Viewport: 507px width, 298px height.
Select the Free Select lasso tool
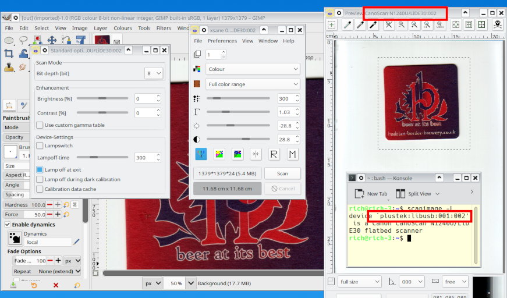coord(23,40)
